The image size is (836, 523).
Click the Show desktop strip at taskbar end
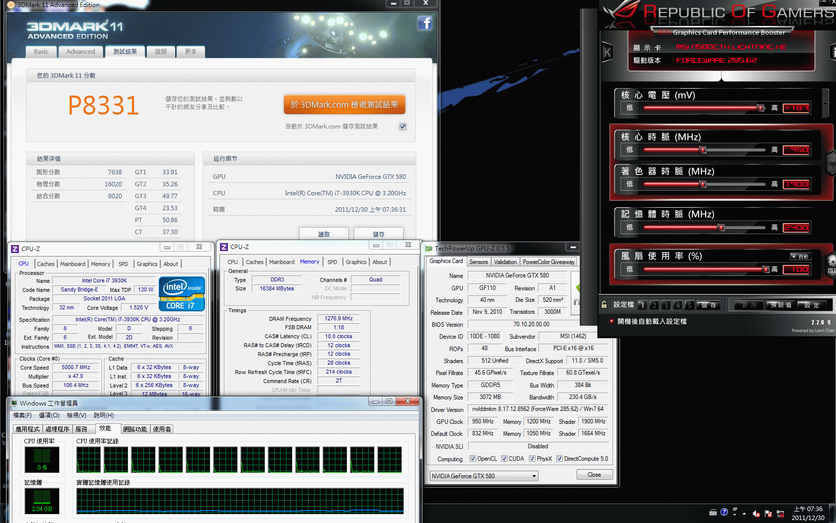833,514
